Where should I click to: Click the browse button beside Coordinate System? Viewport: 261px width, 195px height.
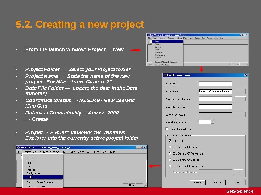click(240, 114)
